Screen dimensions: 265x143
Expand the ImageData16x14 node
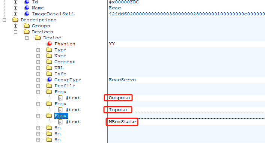coord(15,14)
